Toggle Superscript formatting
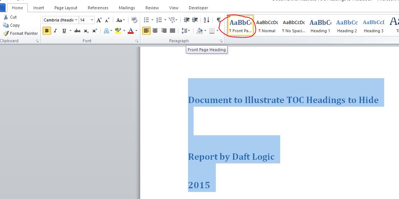Screen dimensions: 399x199 (95, 31)
